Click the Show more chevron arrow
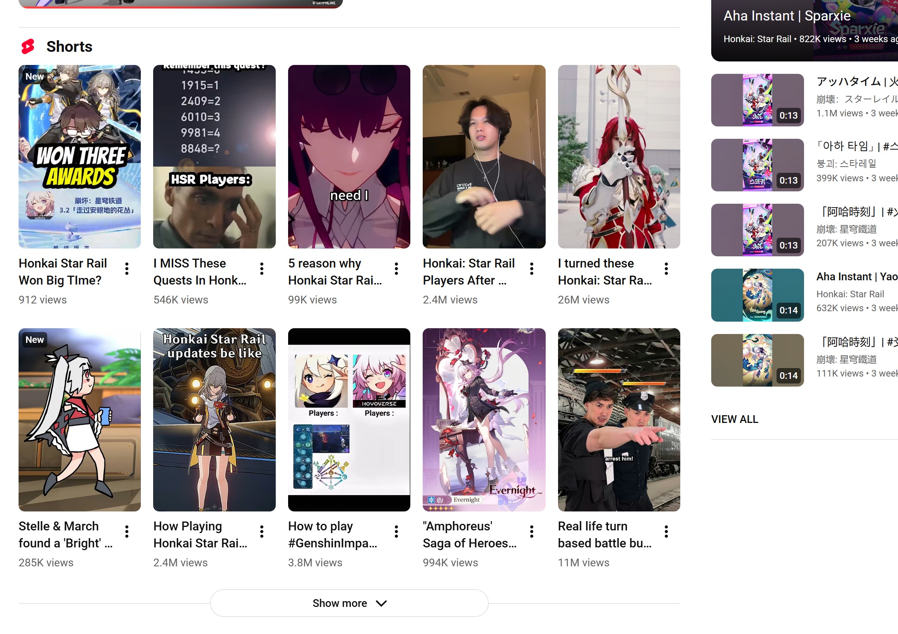 [x=381, y=603]
